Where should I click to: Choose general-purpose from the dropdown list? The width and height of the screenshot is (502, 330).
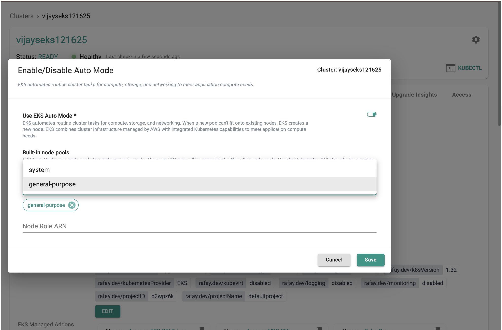tap(52, 184)
